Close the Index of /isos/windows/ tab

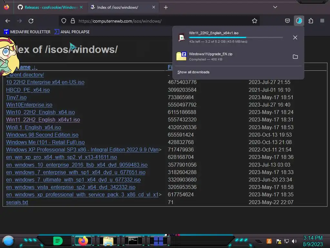click(x=154, y=7)
